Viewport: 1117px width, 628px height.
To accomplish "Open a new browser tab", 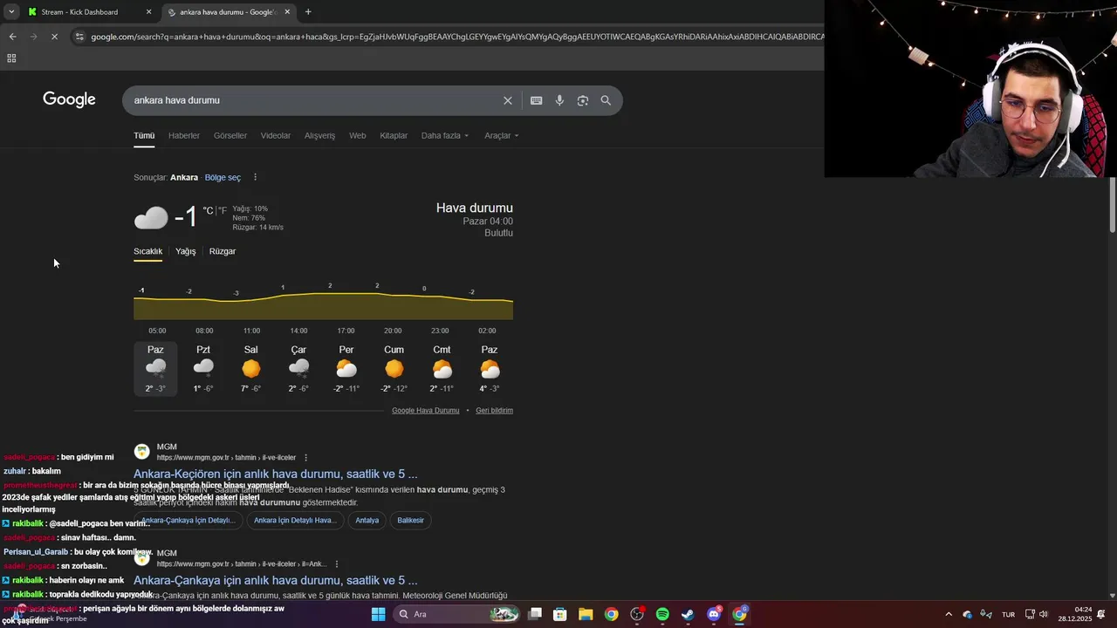I will click(308, 12).
